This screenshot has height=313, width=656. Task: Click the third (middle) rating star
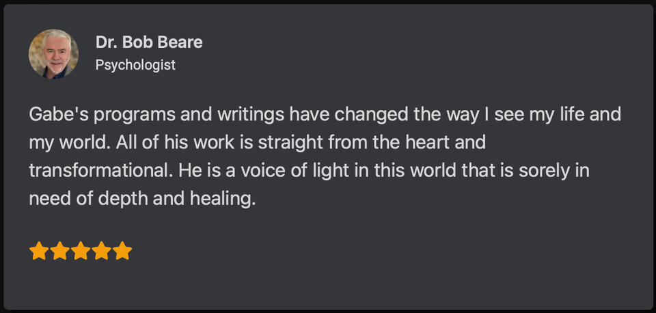pyautogui.click(x=81, y=251)
